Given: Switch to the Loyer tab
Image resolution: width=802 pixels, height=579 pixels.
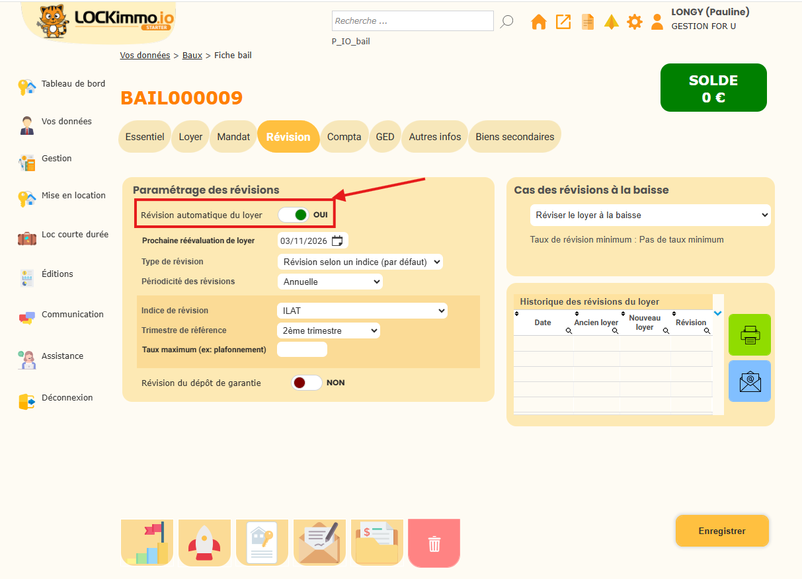Looking at the screenshot, I should 190,137.
